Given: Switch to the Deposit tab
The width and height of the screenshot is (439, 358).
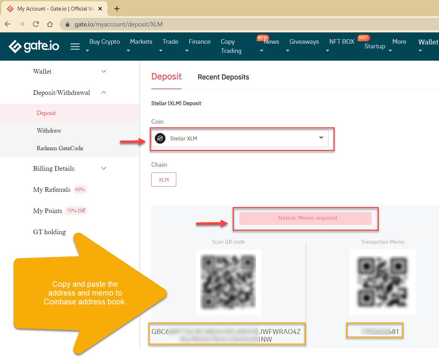Looking at the screenshot, I should tap(166, 77).
